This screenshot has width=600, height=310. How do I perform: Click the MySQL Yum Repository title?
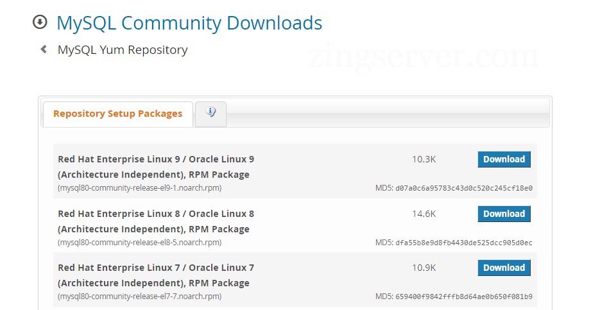click(123, 49)
